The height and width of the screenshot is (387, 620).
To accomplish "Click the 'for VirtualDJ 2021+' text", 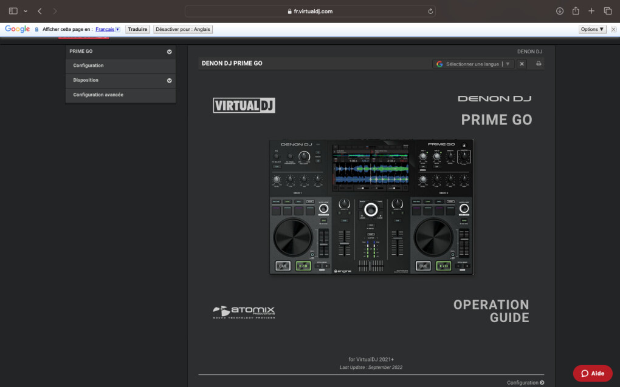I will coord(371,359).
